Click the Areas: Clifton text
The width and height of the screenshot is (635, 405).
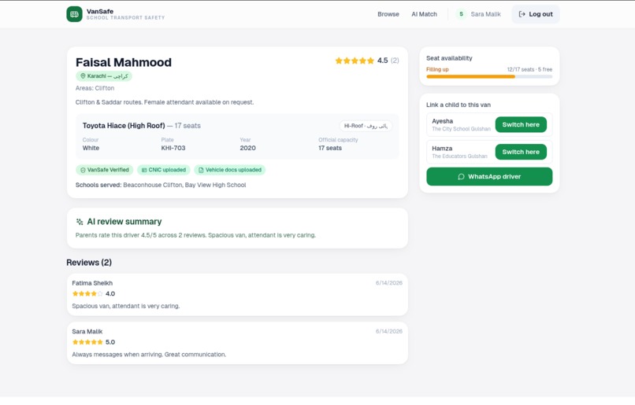(x=95, y=88)
